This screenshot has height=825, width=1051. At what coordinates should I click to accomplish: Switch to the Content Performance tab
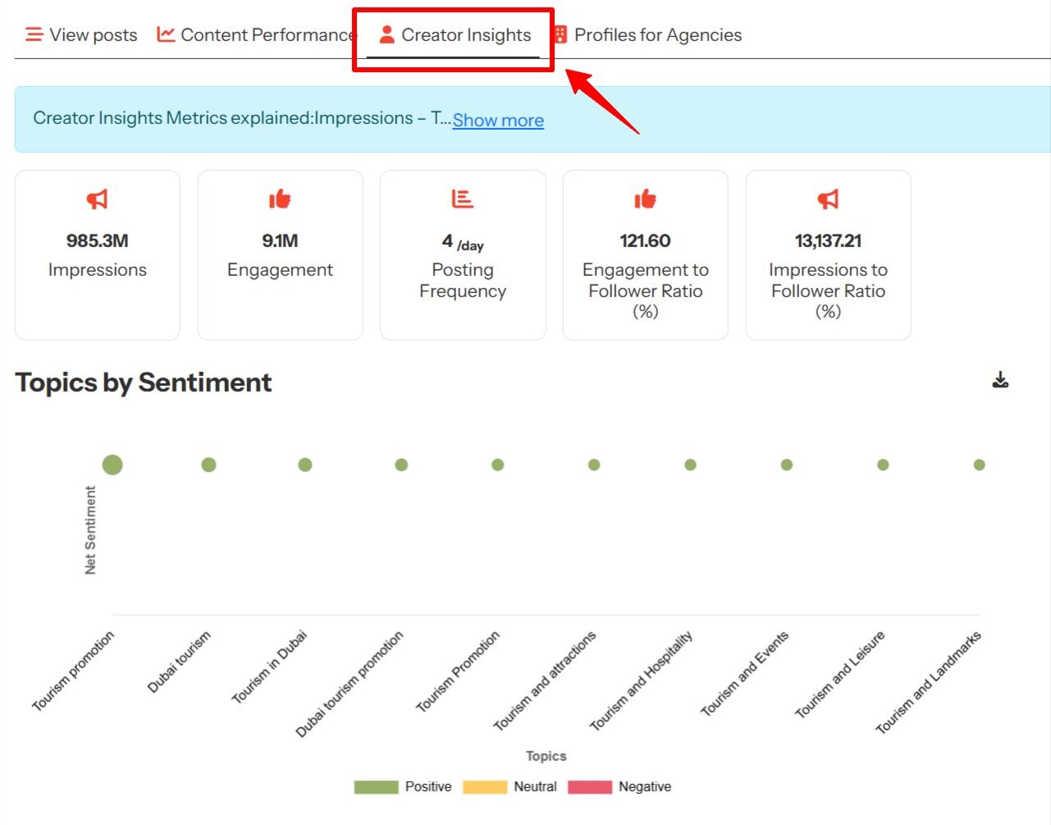(267, 35)
